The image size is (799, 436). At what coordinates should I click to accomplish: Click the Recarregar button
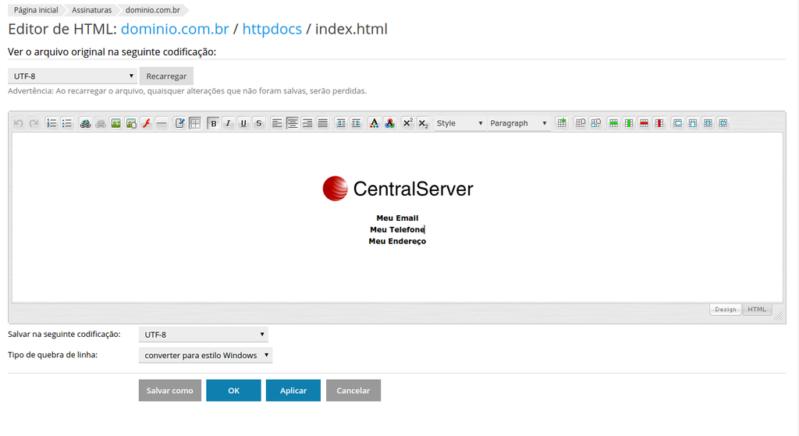coord(166,76)
